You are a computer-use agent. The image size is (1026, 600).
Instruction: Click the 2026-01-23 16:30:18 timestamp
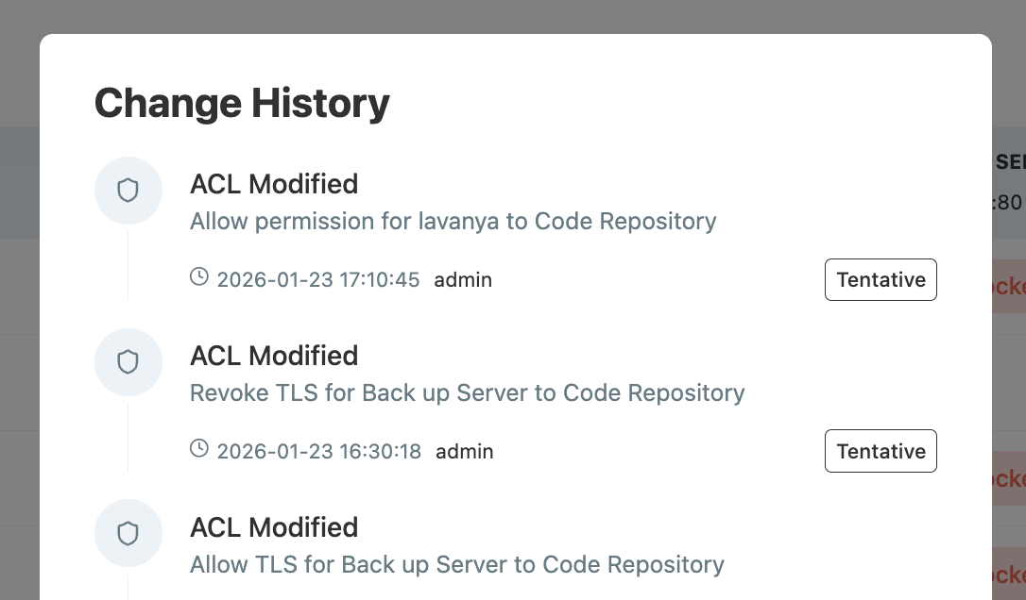[x=319, y=452]
